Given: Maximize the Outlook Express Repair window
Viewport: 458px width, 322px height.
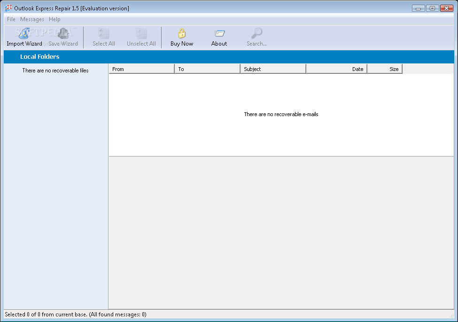Looking at the screenshot, I should click(x=432, y=8).
